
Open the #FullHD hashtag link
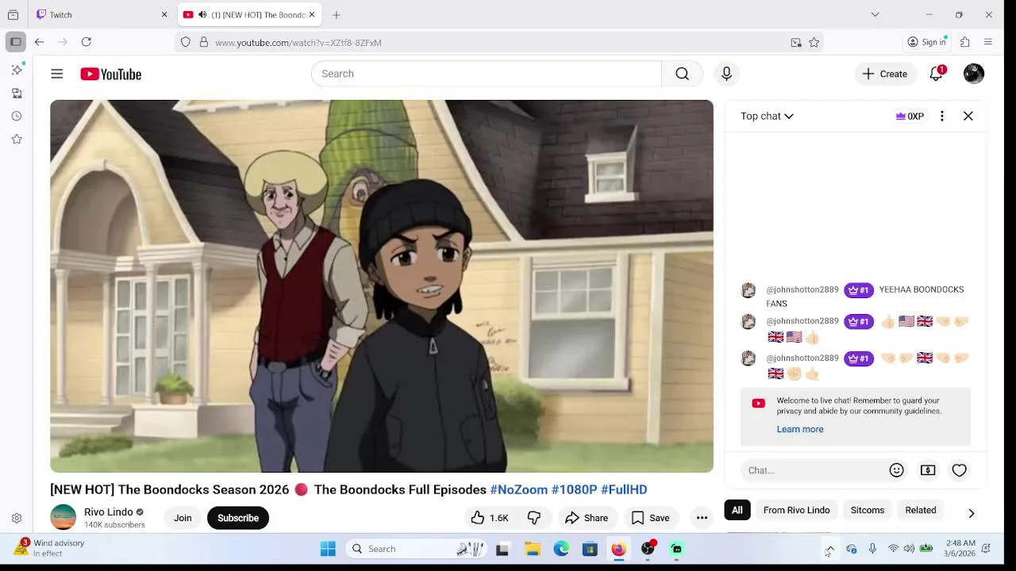[624, 489]
